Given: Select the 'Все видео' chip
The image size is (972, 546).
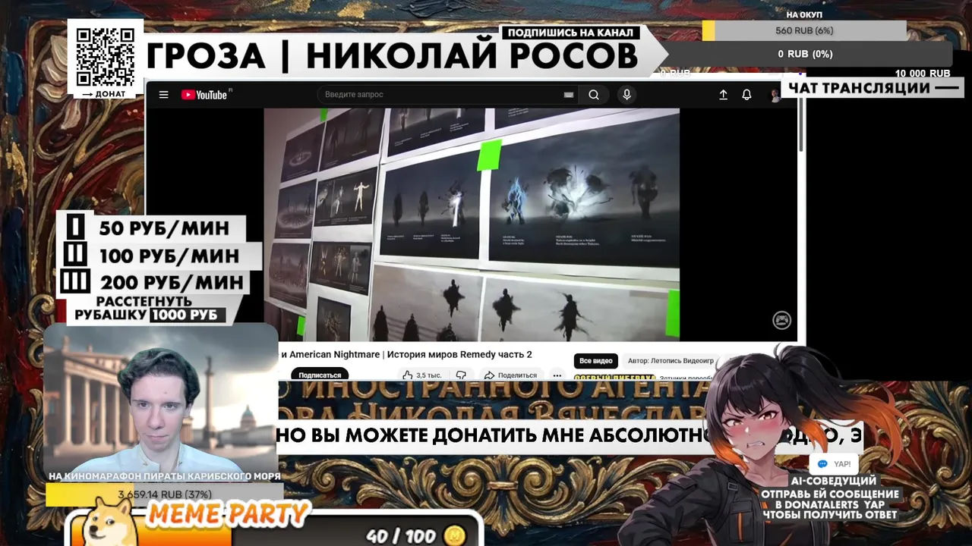Looking at the screenshot, I should coord(595,361).
